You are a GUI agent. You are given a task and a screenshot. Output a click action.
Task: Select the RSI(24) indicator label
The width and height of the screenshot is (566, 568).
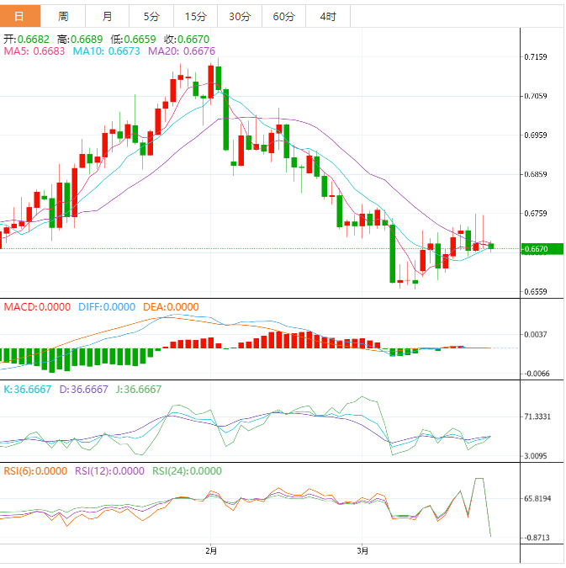pos(187,471)
